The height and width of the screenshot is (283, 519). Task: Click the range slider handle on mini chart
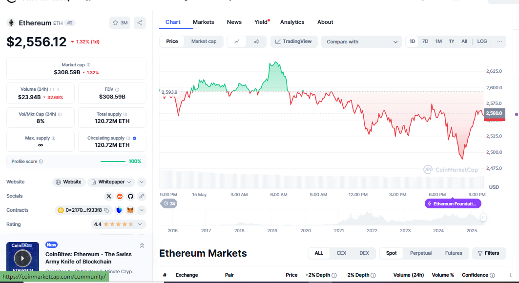click(483, 218)
